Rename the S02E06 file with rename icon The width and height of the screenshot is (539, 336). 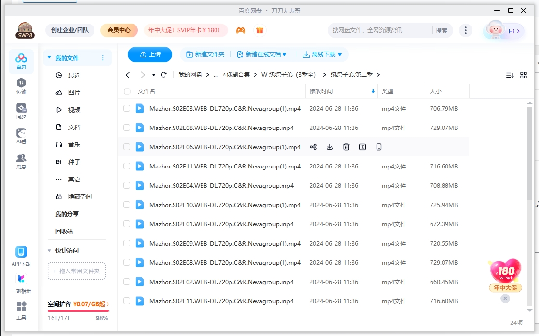(x=363, y=147)
